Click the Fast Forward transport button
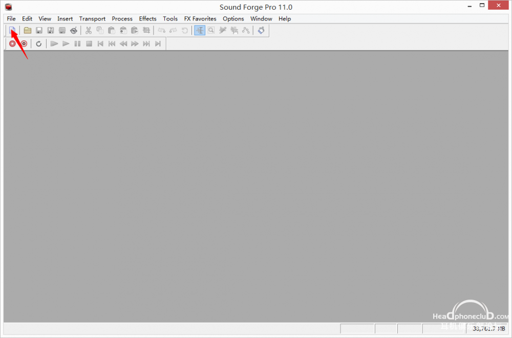512x338 pixels. pos(135,43)
